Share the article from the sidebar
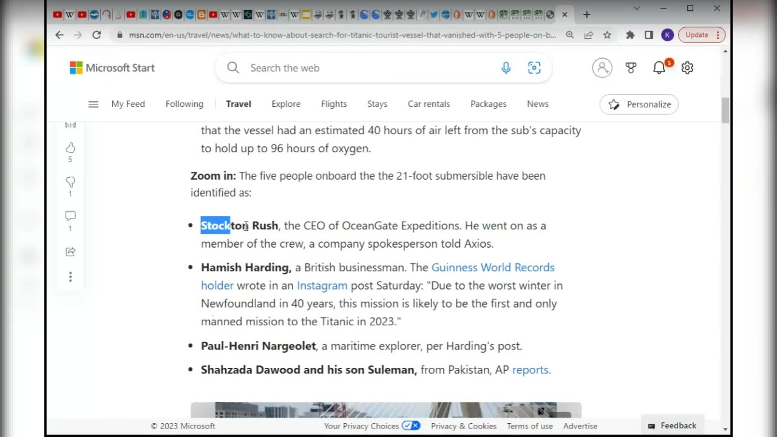Viewport: 777px width, 437px height. [x=70, y=251]
